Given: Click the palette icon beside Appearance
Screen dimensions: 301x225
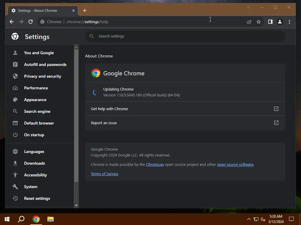Looking at the screenshot, I should (15, 100).
